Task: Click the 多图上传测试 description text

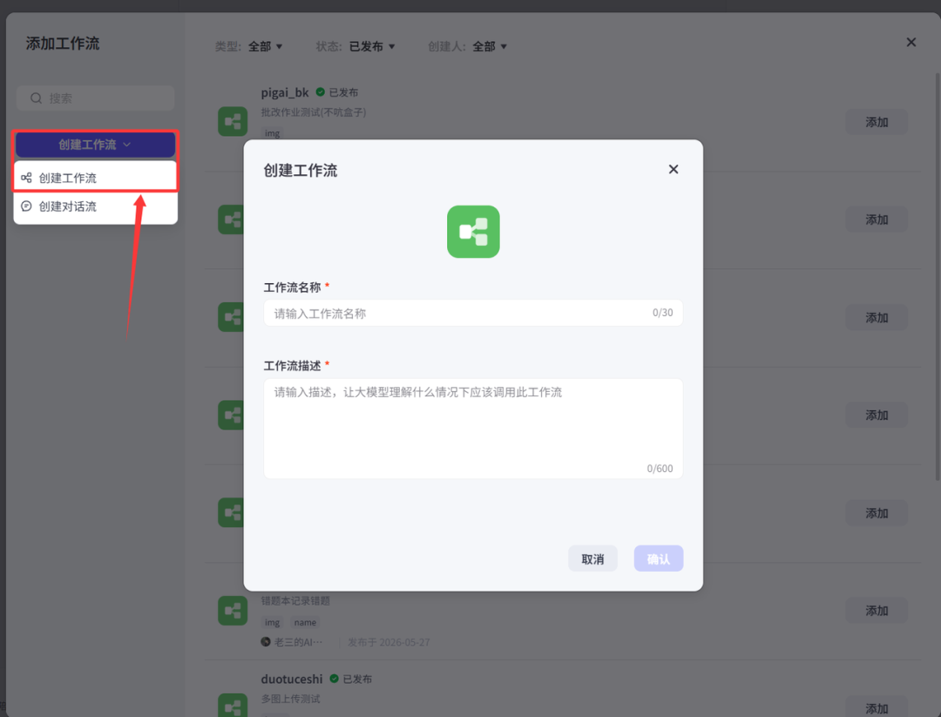Action: point(290,699)
